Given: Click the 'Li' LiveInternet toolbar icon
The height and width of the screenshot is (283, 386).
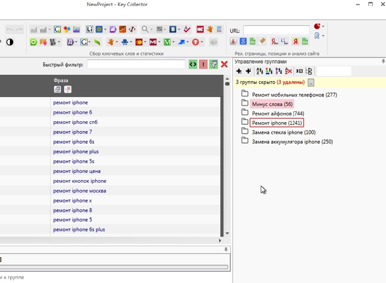Looking at the screenshot, I should (89, 30).
